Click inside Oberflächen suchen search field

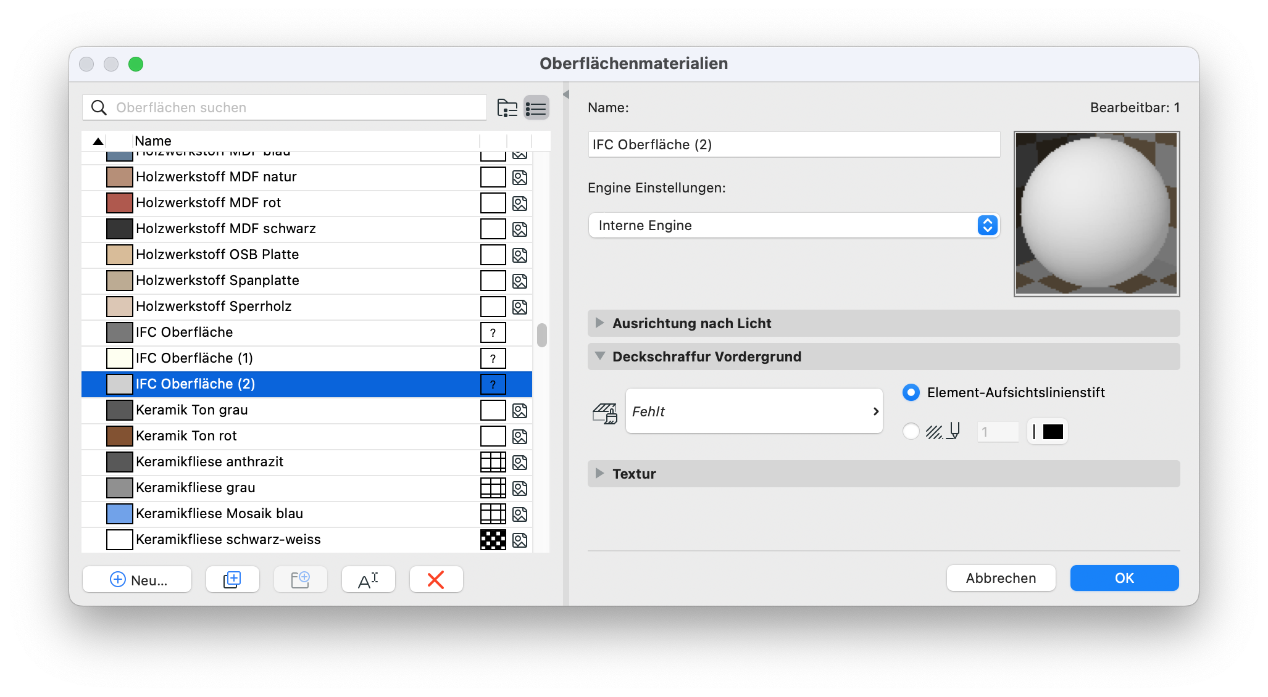point(284,107)
